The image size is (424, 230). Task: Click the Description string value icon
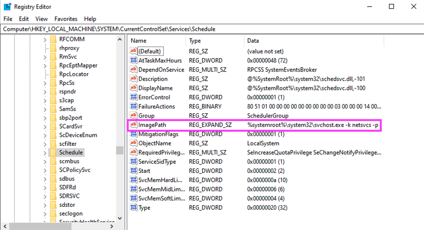tap(133, 79)
